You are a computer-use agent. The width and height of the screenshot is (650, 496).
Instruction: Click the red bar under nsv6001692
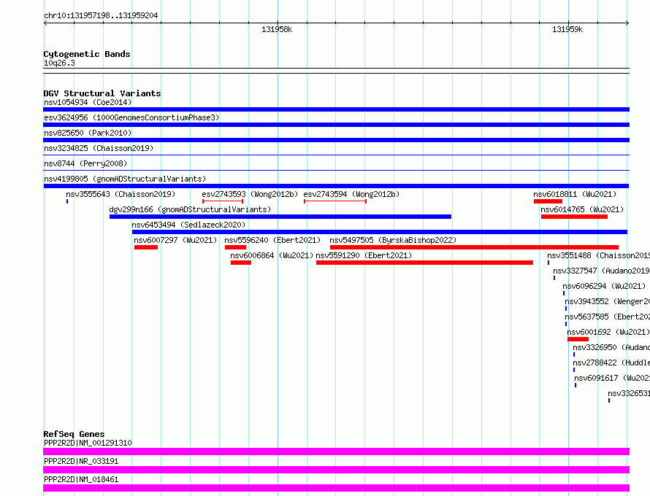click(x=578, y=339)
